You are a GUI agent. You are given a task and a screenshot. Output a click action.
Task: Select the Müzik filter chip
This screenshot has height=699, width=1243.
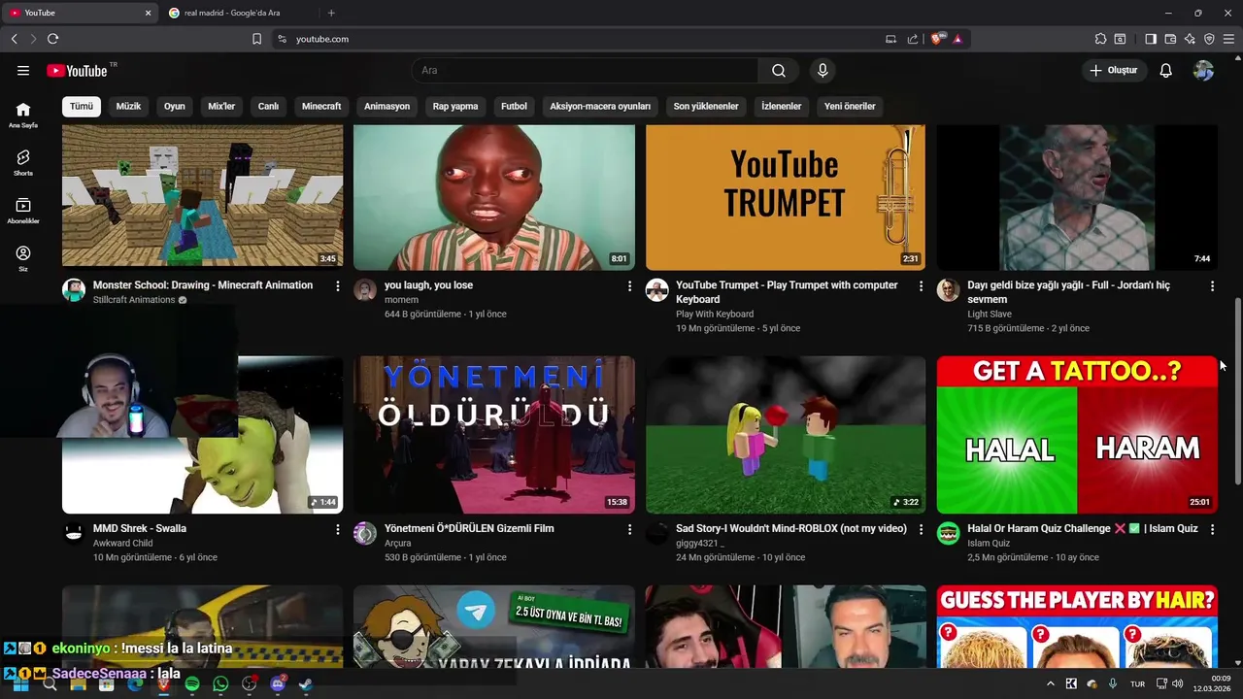coord(128,106)
